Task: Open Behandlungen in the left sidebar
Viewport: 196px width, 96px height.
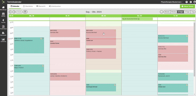Action: point(3,8)
